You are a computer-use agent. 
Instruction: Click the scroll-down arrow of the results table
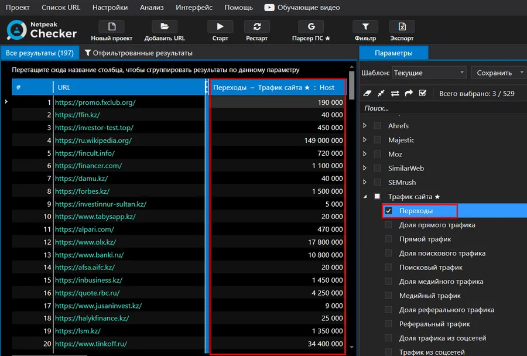351,347
